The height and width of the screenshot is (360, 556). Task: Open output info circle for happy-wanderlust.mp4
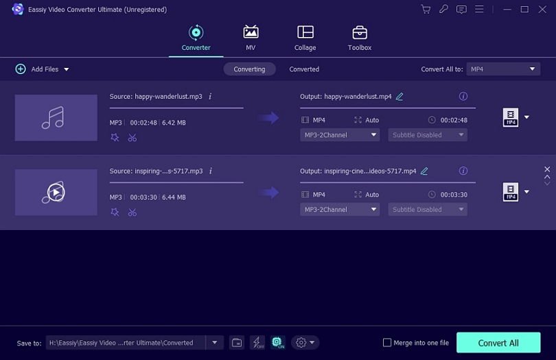click(x=463, y=96)
